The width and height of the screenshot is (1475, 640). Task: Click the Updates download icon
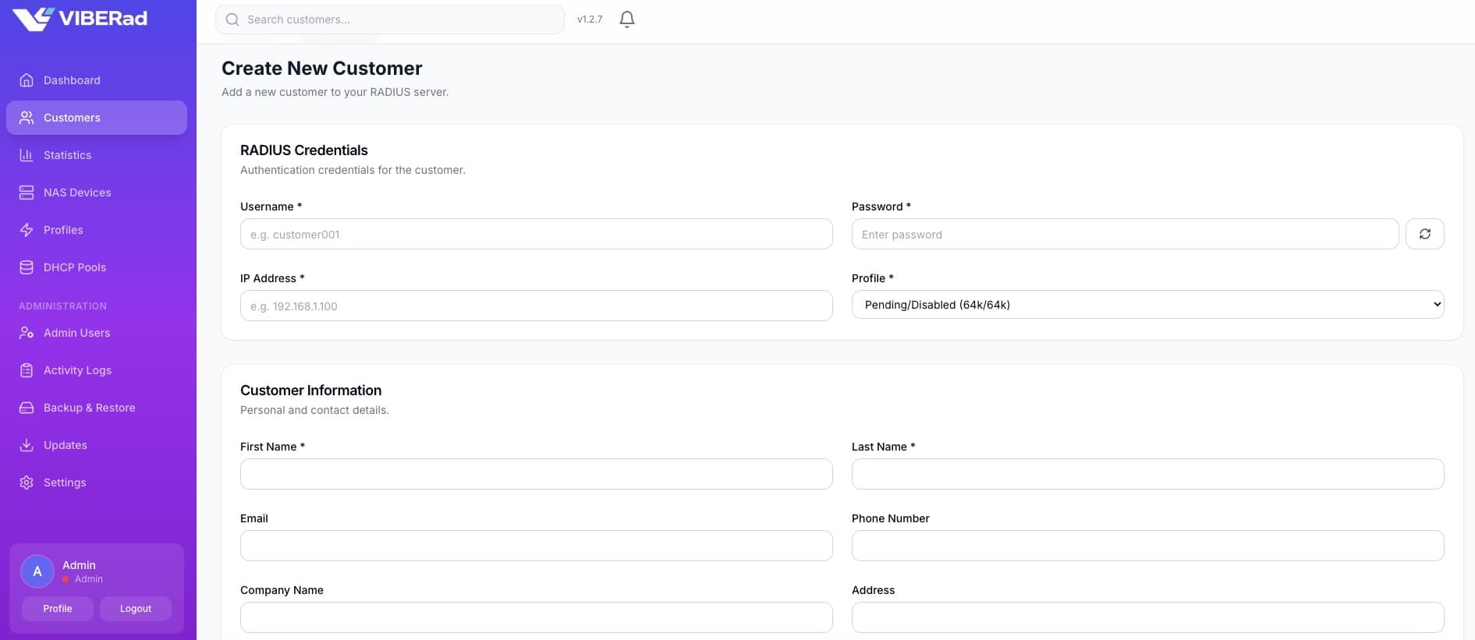point(27,445)
